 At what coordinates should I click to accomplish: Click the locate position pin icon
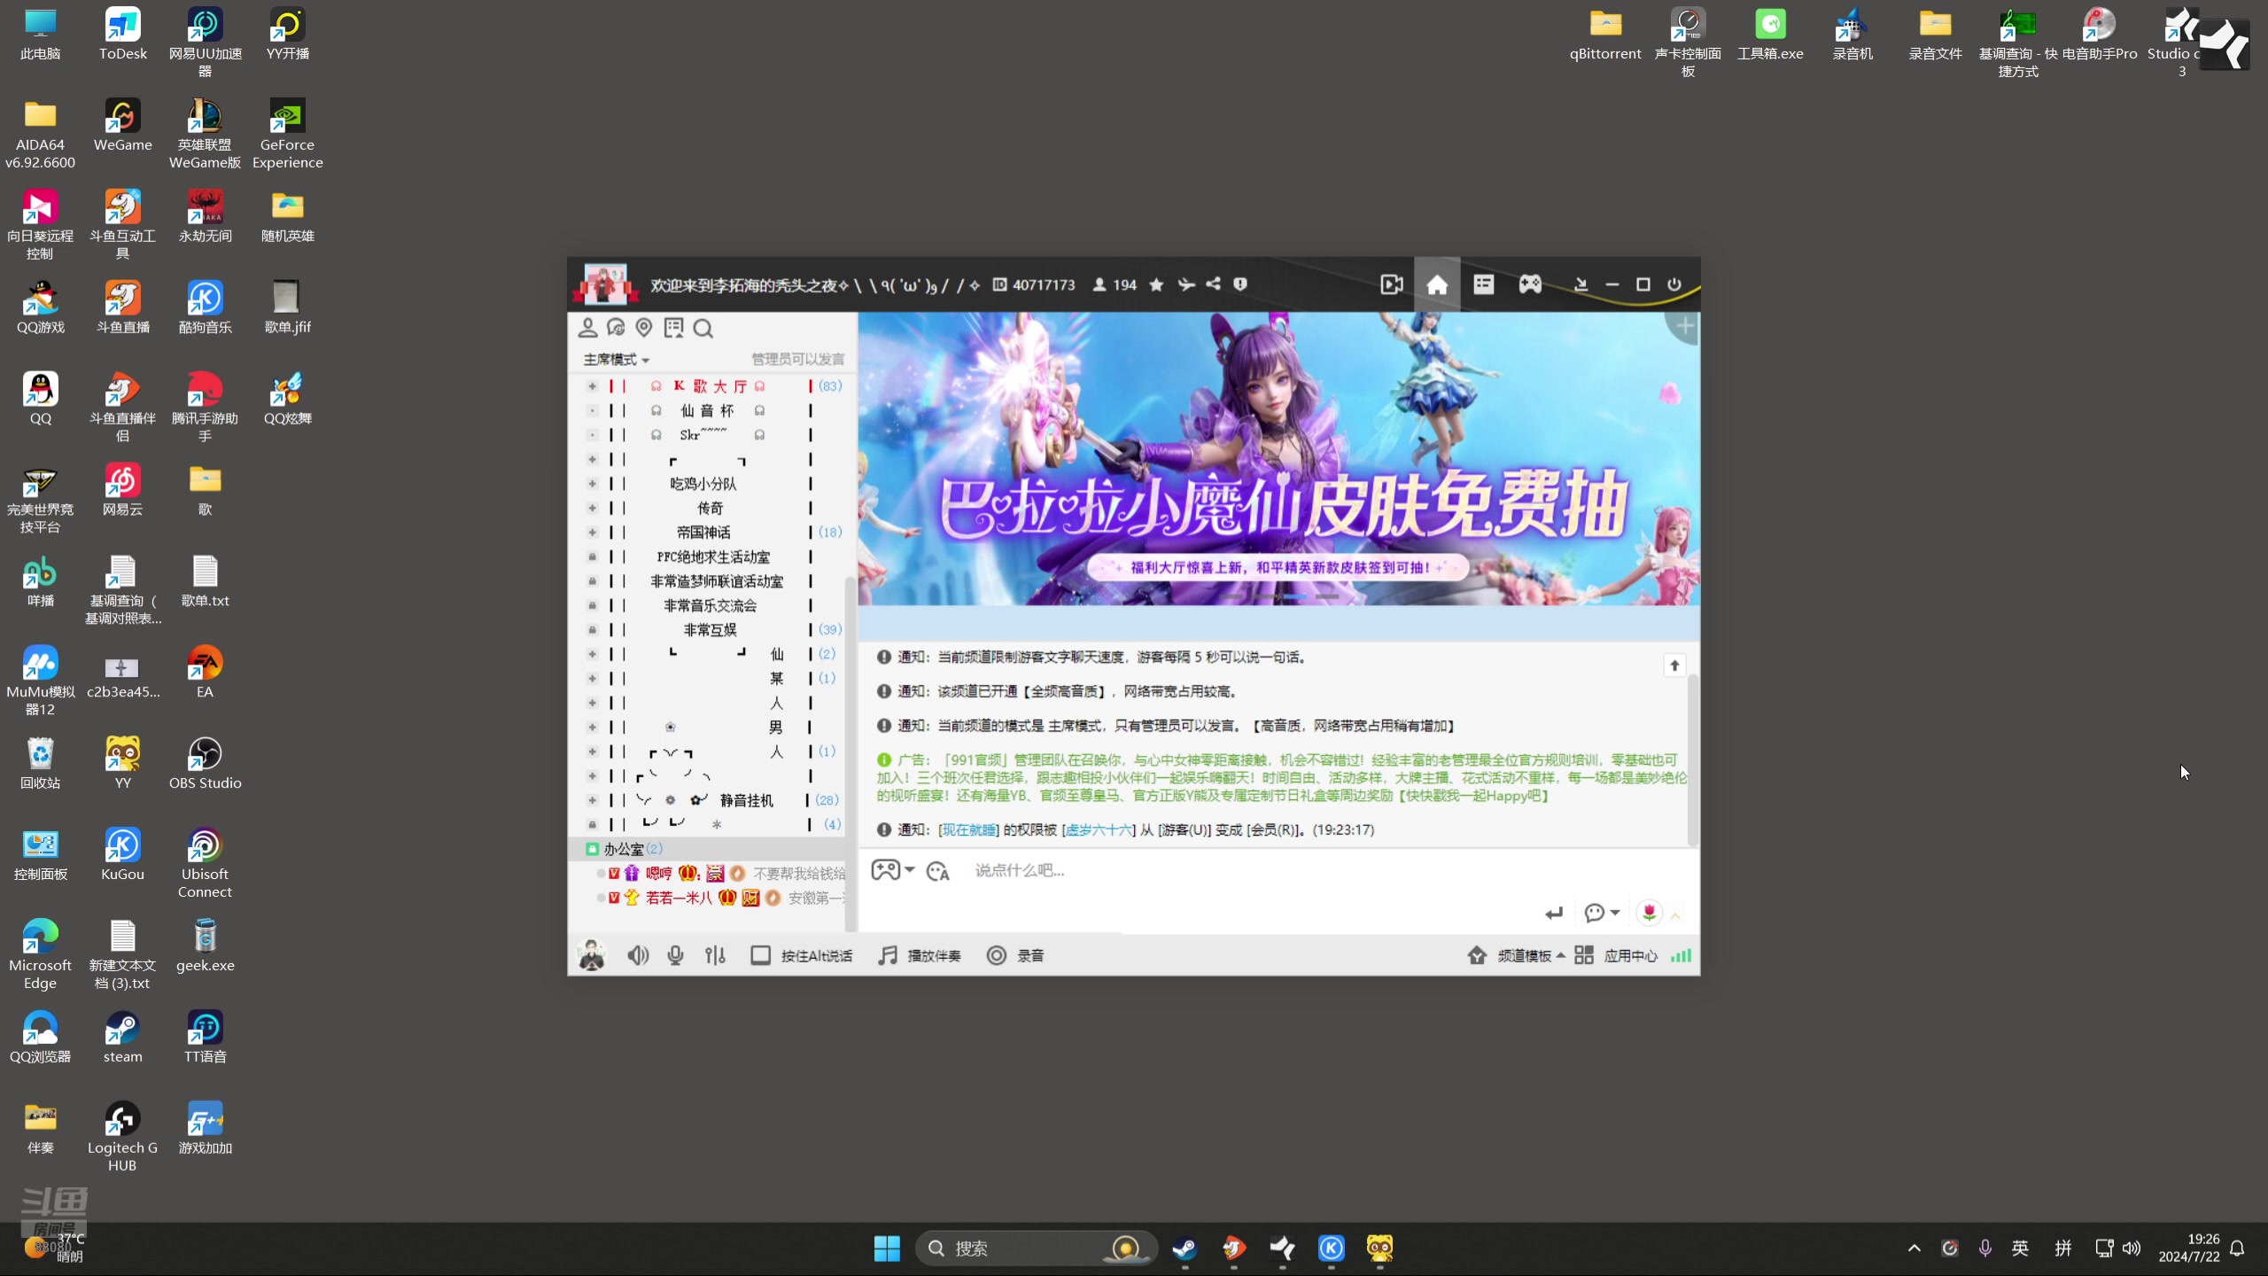[644, 328]
